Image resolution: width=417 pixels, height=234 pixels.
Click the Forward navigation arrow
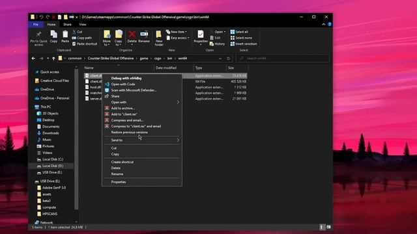click(x=41, y=58)
